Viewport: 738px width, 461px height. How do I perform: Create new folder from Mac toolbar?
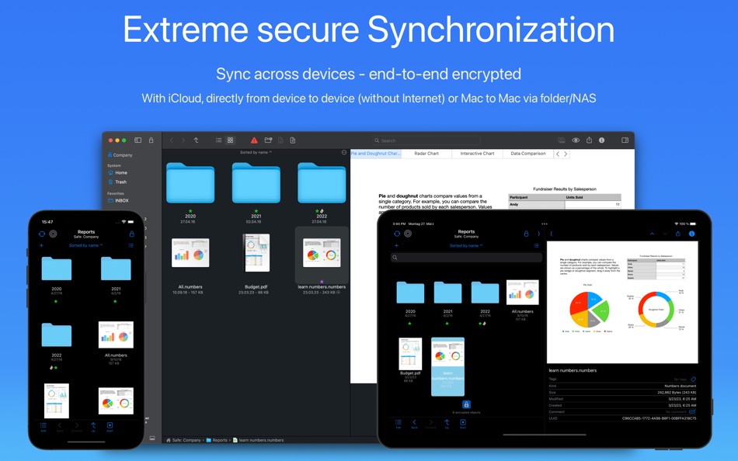click(x=268, y=140)
